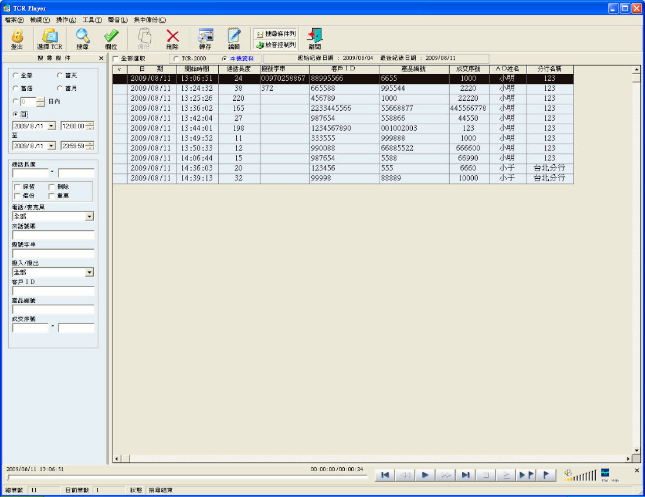Open the 操作 menu
Viewport: 645px width, 497px height.
point(66,20)
